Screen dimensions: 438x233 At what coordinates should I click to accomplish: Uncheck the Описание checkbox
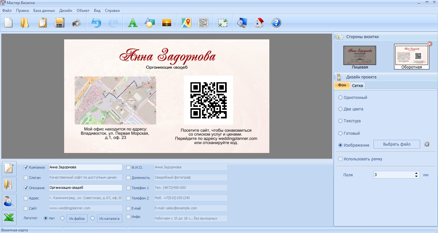(x=26, y=188)
